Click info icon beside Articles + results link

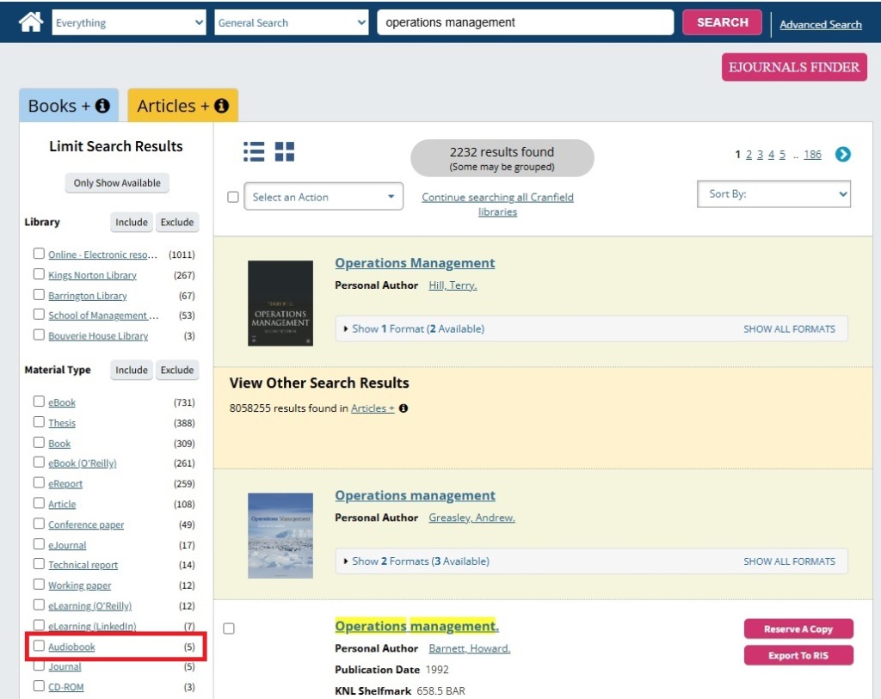pos(404,408)
